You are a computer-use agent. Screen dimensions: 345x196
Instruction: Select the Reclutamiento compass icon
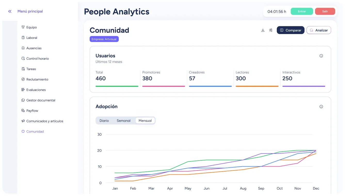click(x=22, y=79)
